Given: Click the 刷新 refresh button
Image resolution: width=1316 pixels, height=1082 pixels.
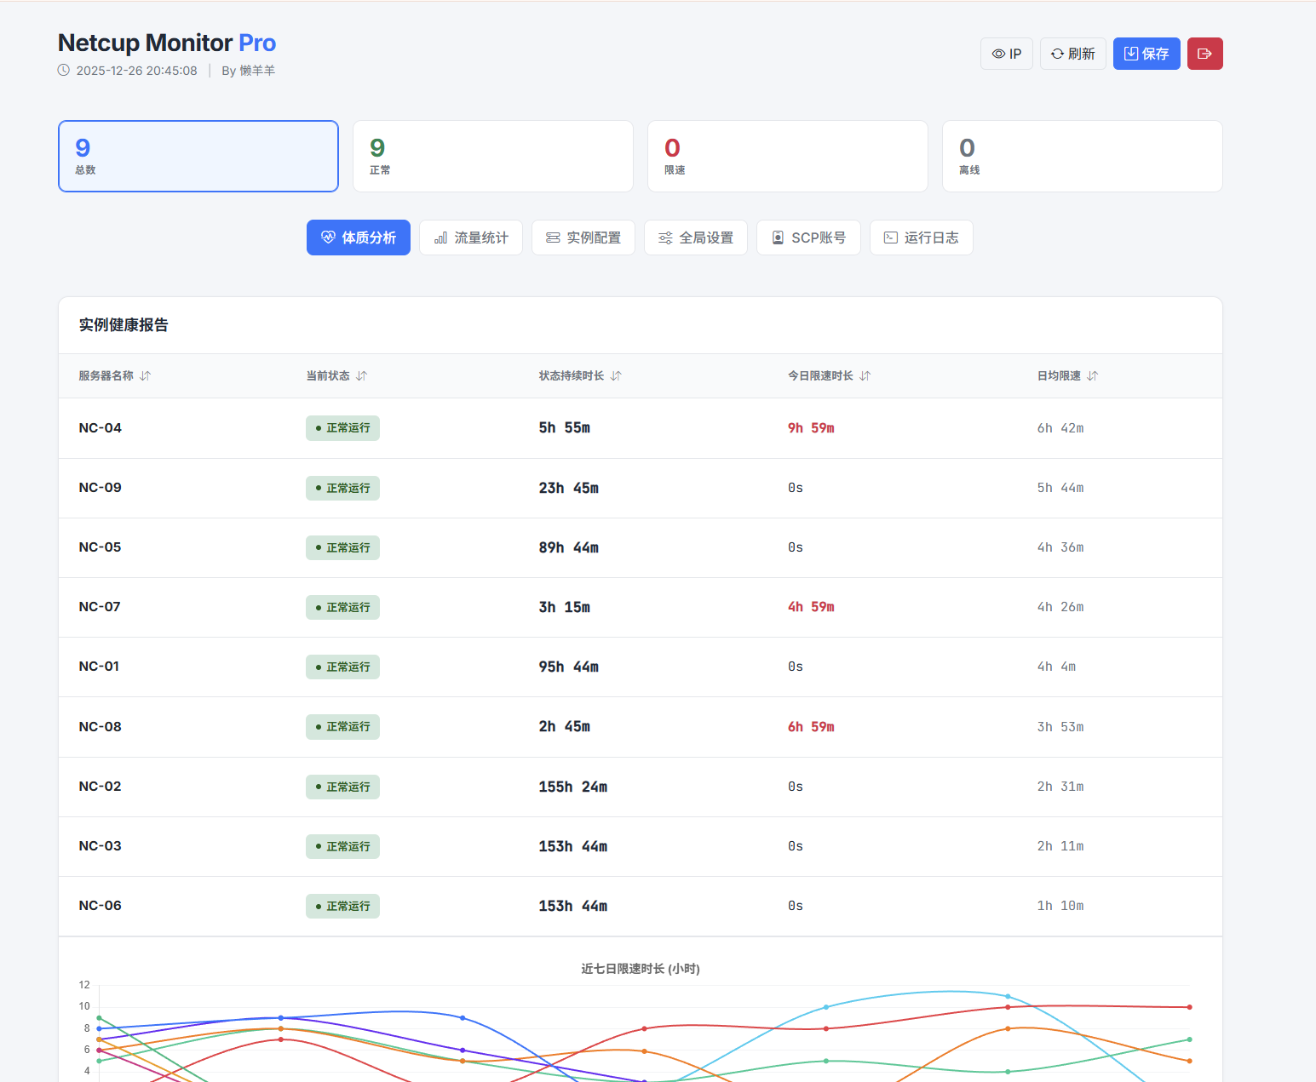Looking at the screenshot, I should pos(1072,54).
